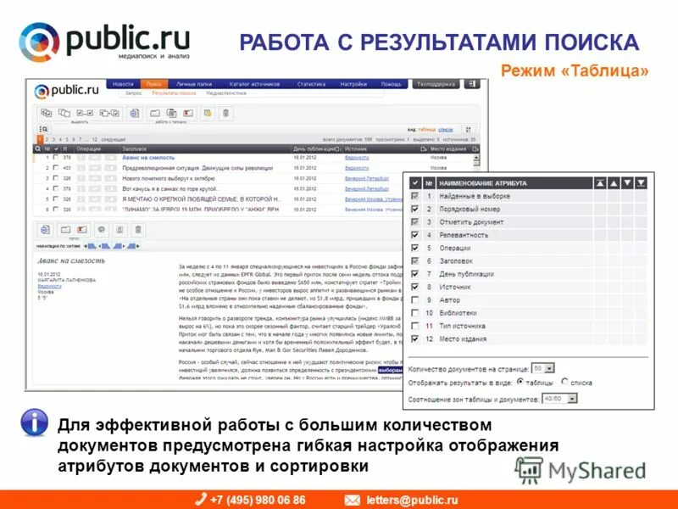Toggle the Релевантность attribute checkbox
Image resolution: width=678 pixels, height=509 pixels.
point(414,235)
